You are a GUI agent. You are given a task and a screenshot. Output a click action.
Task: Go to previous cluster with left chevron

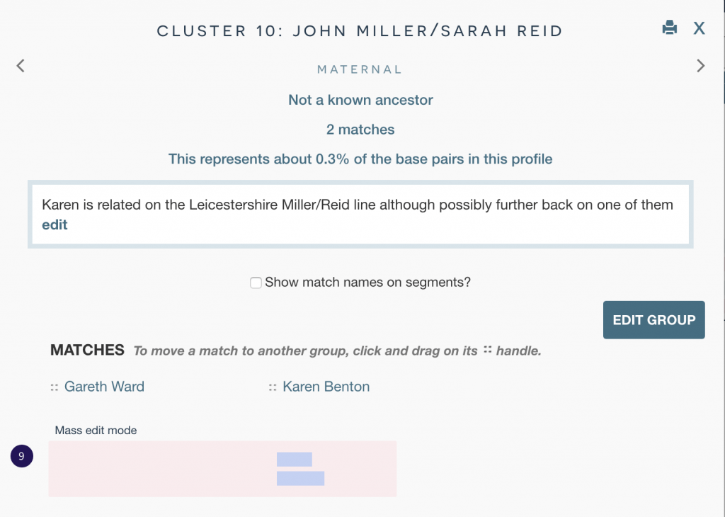coord(21,66)
